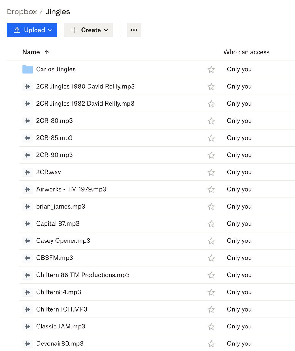This screenshot has height=351, width=295.
Task: Open the Create dropdown button
Action: [88, 30]
